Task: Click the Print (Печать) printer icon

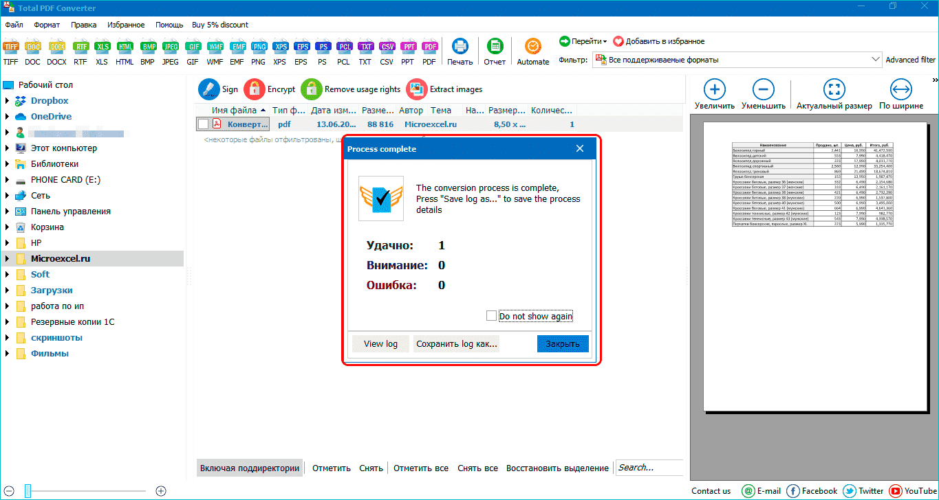Action: tap(460, 47)
